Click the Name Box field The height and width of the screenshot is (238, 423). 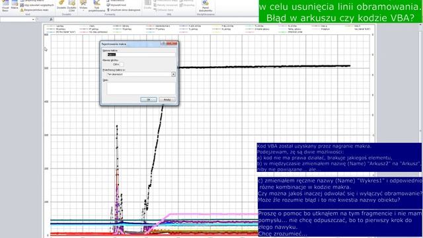click(16, 19)
